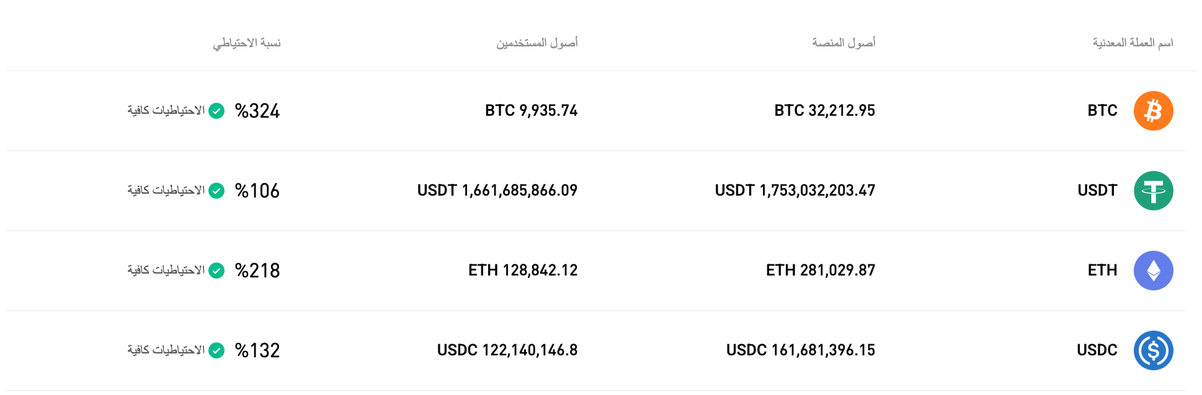Viewport: 1202px width, 395px height.
Task: Select the BTC row in the table
Action: [x=602, y=110]
